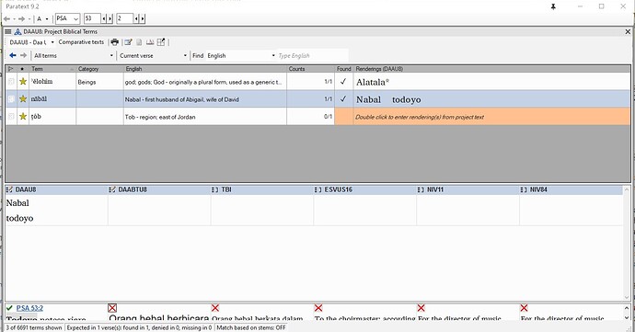
Task: Decrease chapter number 53
Action: pos(104,18)
